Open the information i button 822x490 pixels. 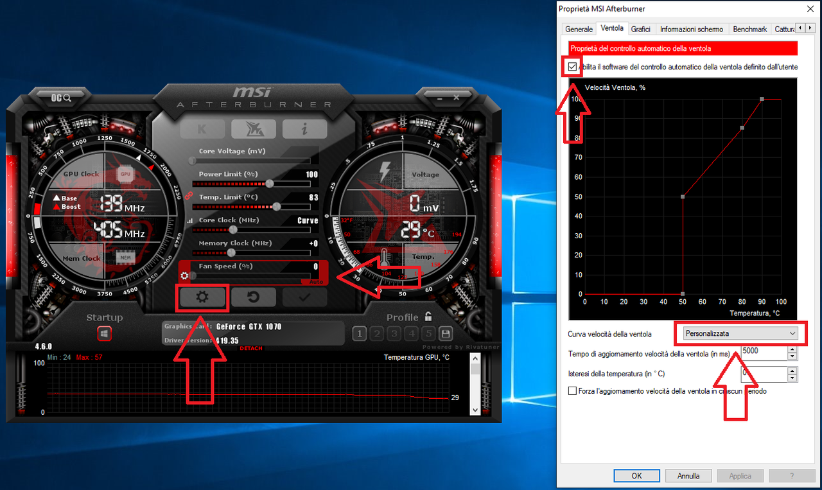click(x=304, y=129)
